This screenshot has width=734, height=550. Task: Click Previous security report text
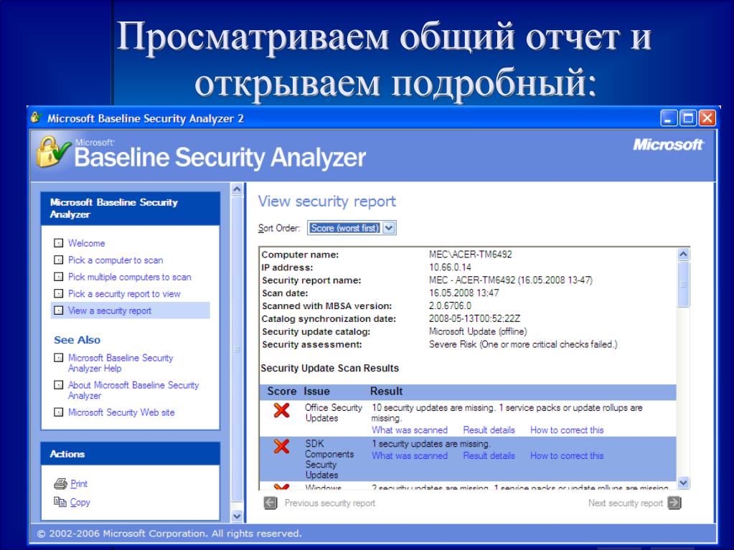pyautogui.click(x=330, y=503)
